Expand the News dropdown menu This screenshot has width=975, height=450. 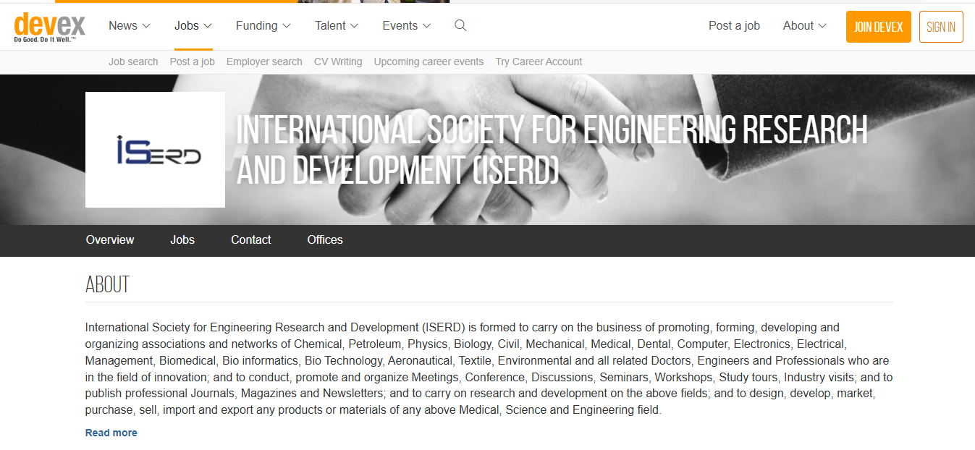[x=130, y=26]
